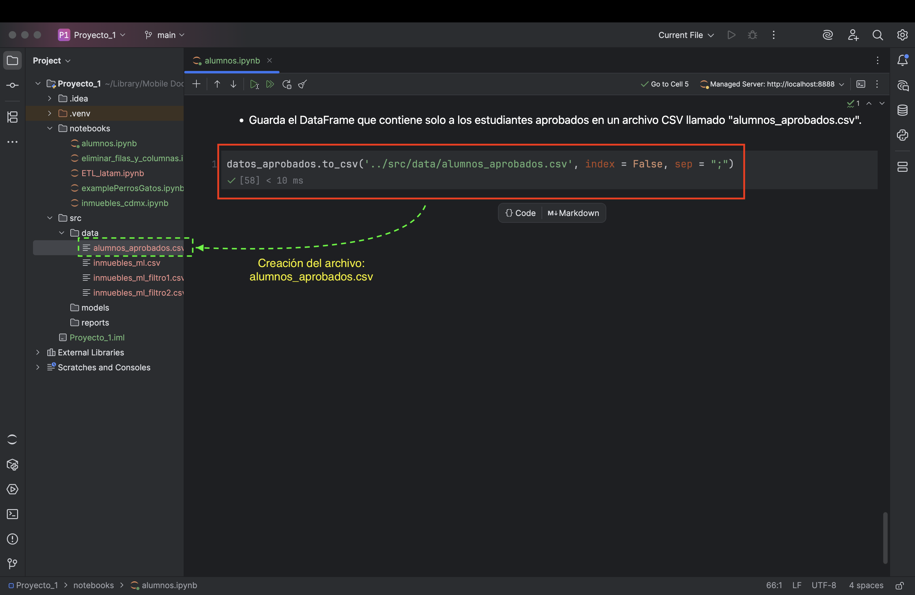This screenshot has width=915, height=595.
Task: Open Project view dropdown
Action: point(52,60)
